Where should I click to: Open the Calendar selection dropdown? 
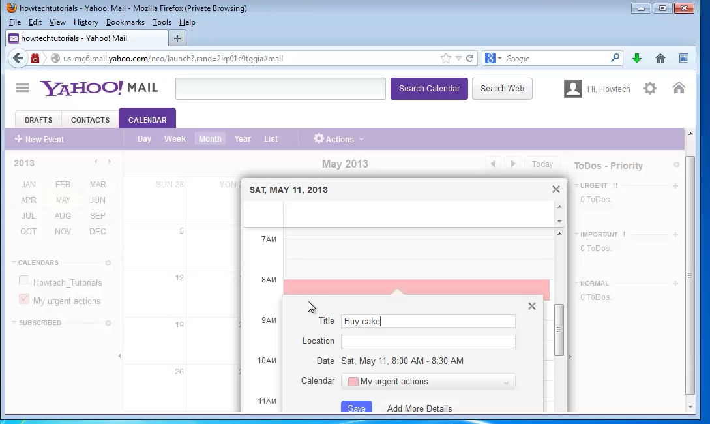[x=428, y=382]
